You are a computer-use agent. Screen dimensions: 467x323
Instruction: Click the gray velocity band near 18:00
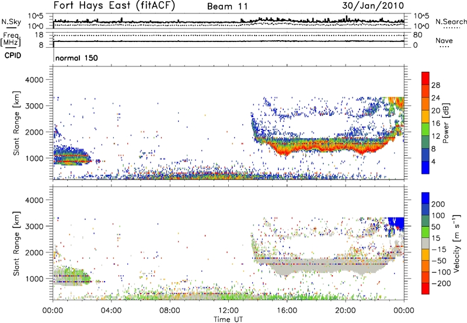click(x=316, y=266)
